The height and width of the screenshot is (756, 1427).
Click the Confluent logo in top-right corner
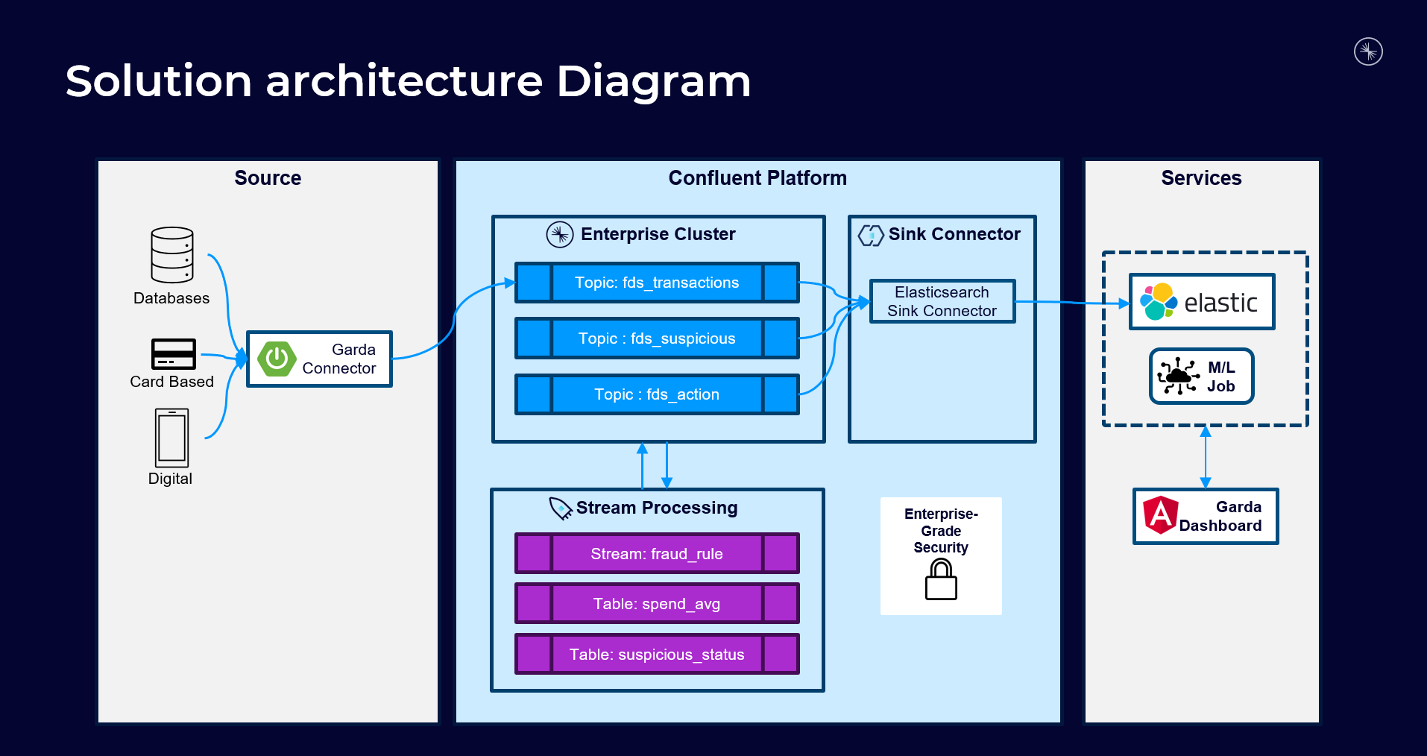click(x=1368, y=51)
